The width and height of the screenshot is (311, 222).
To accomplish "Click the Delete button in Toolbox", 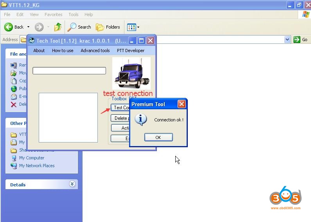I will pos(120,118).
